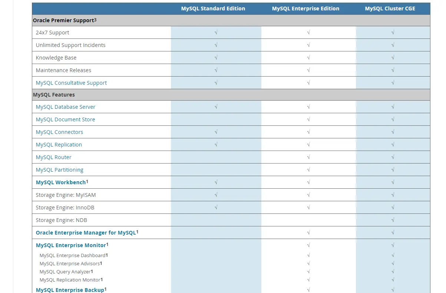Click 24x7 Support checkmark under Standard Edition
The height and width of the screenshot is (293, 446).
coord(216,33)
